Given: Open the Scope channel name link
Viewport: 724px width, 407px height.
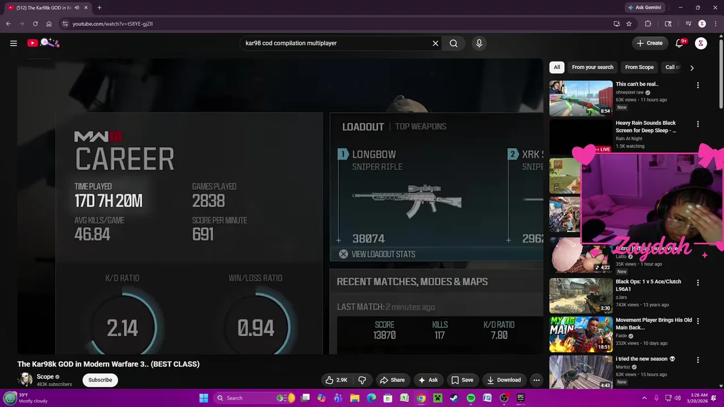Looking at the screenshot, I should (45, 376).
